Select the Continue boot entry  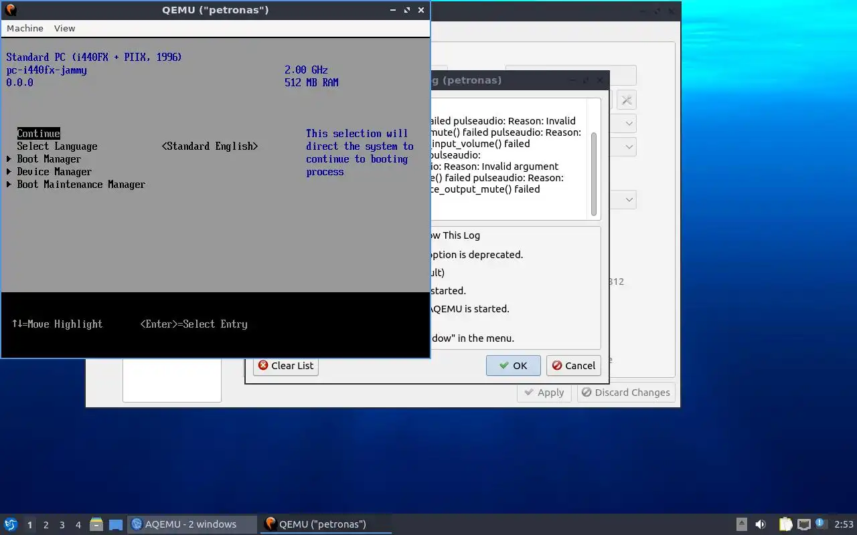tap(38, 133)
